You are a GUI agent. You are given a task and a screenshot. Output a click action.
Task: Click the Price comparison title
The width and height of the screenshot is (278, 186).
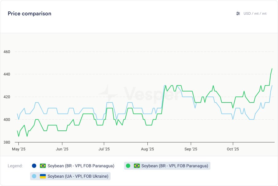click(29, 14)
